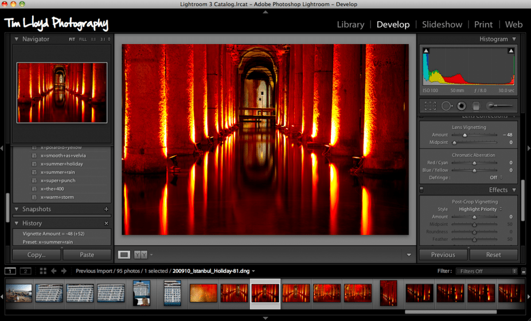Select the Graduated Filter tool
Viewport: 531px width, 321px height.
[x=476, y=106]
